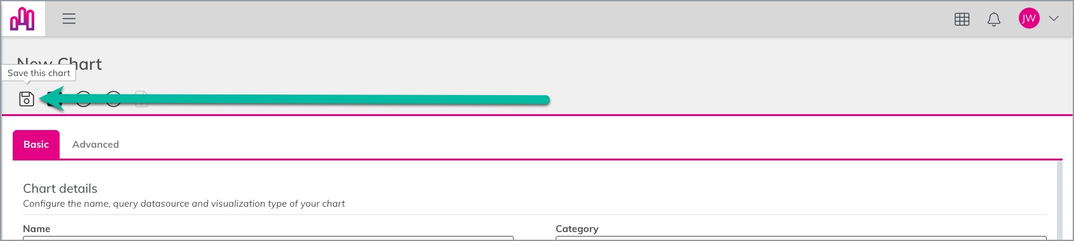Switch to the Advanced tab
Viewport: 1074px width, 241px height.
[x=96, y=145]
